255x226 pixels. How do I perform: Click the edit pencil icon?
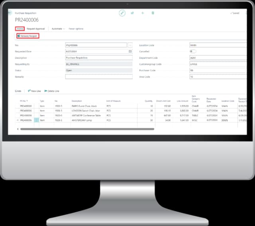pos(122,13)
